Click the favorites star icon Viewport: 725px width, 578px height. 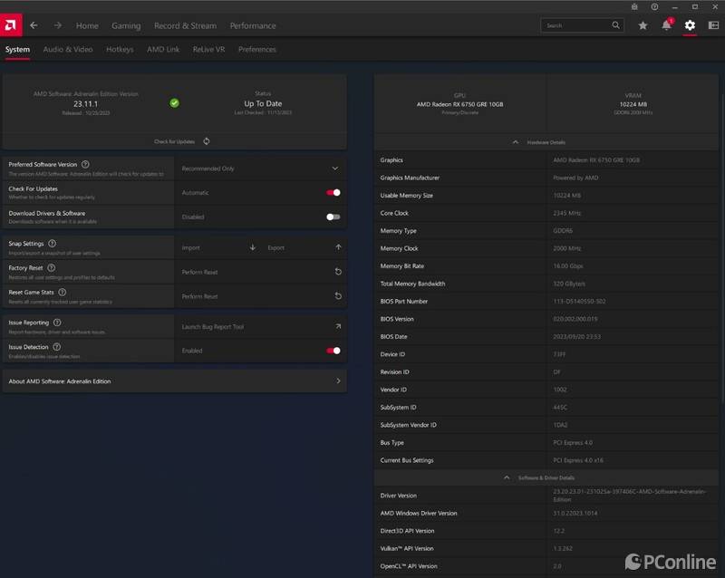point(643,25)
